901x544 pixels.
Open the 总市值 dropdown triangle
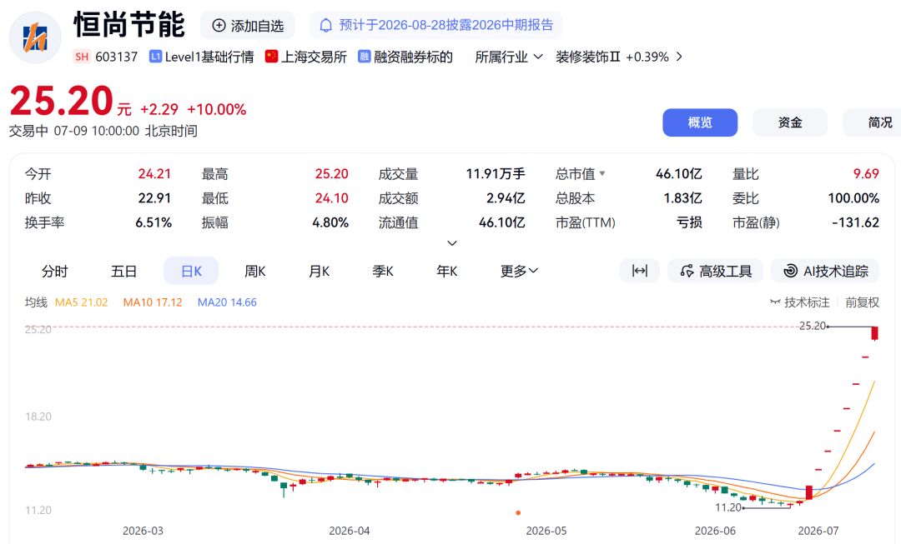pos(602,173)
